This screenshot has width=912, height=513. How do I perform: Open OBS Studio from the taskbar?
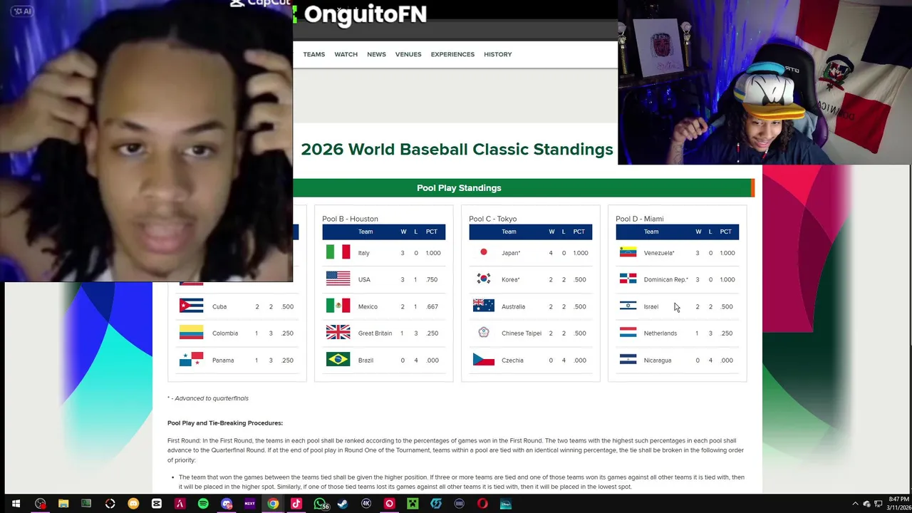pos(40,504)
